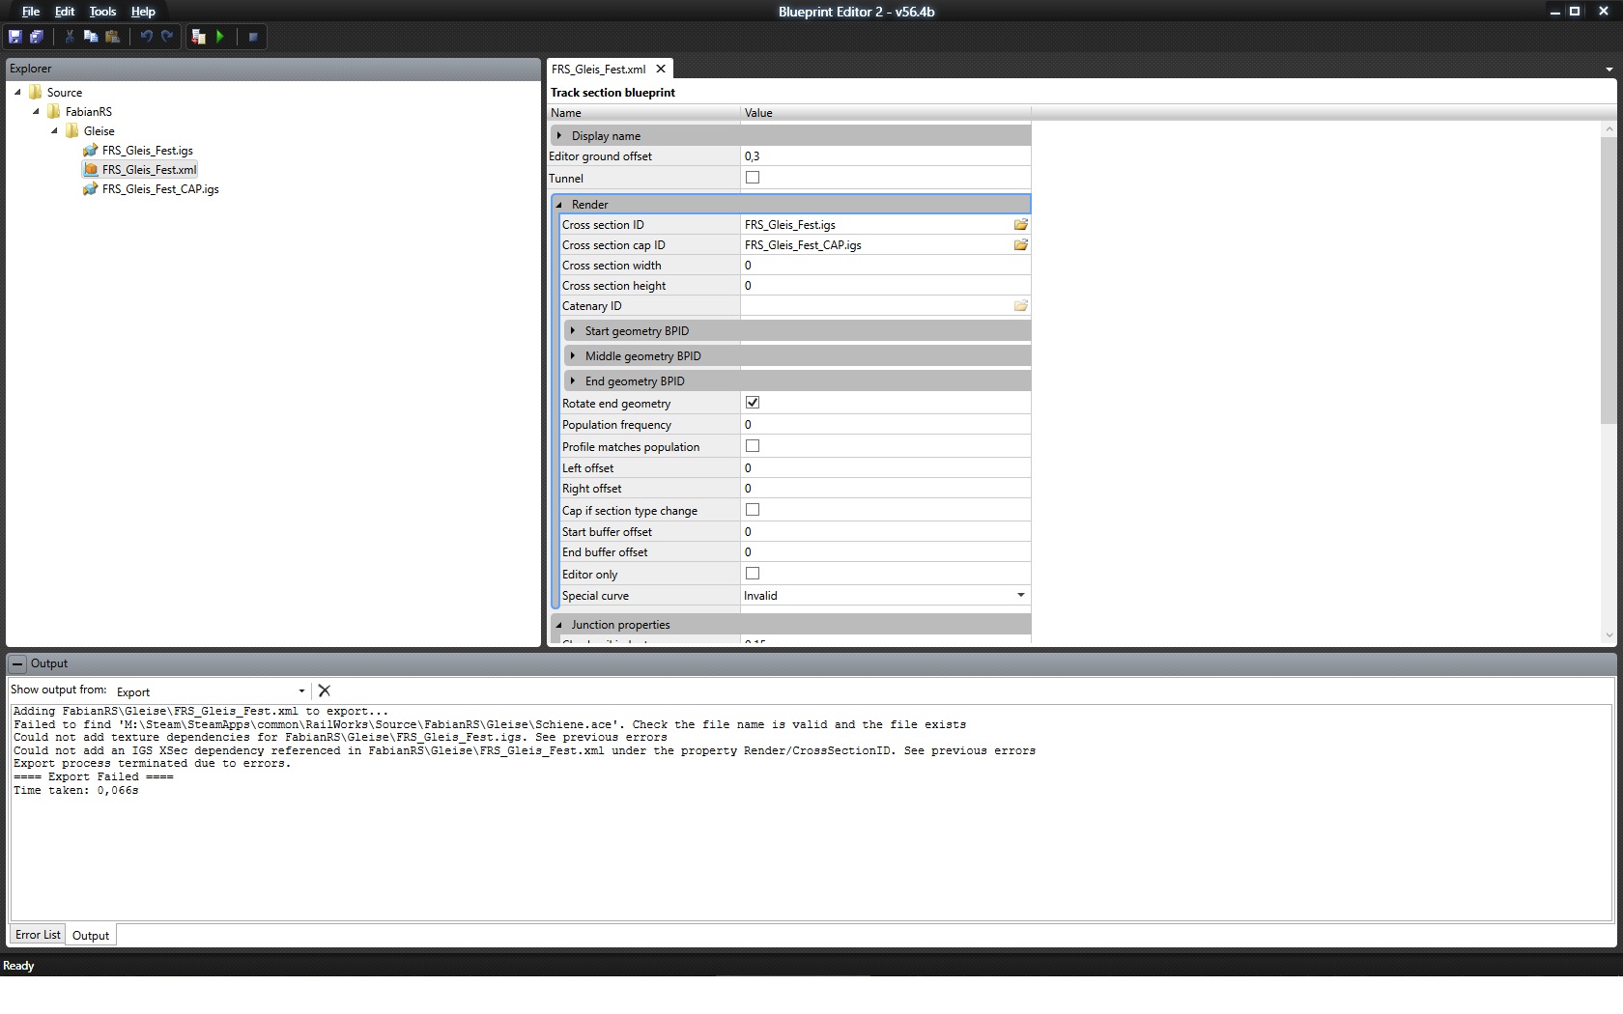
Task: Click the Copy icon in toolbar
Action: click(91, 37)
